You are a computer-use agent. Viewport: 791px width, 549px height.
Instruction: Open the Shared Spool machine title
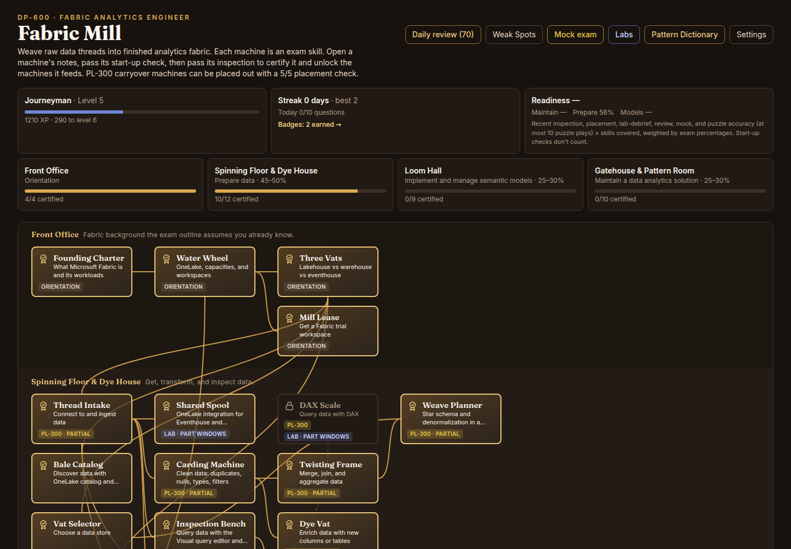pos(203,405)
